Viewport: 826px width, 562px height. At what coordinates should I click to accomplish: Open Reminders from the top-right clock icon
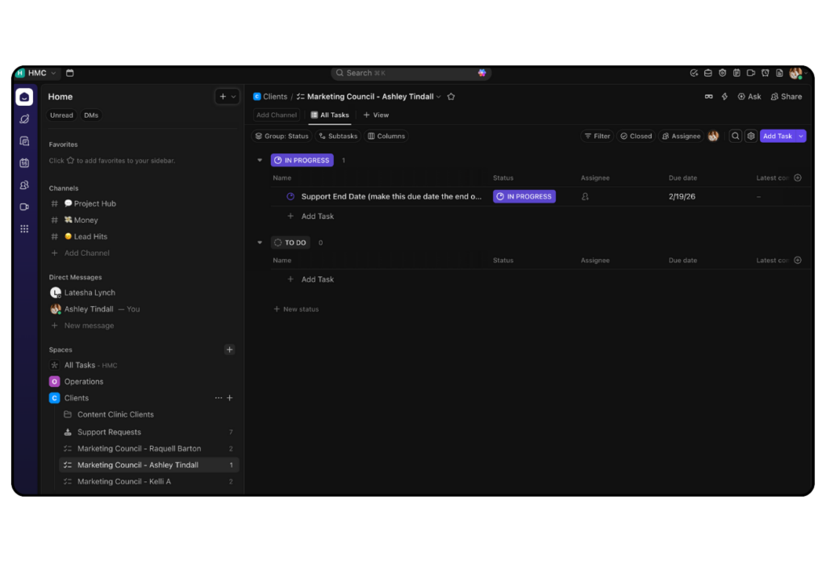765,73
